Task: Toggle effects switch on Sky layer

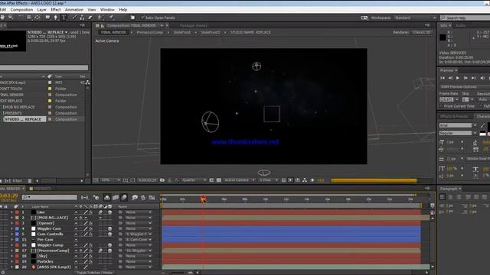Action: coord(90,257)
